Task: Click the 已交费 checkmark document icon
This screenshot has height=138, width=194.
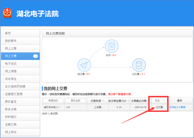Action: [x=139, y=65]
